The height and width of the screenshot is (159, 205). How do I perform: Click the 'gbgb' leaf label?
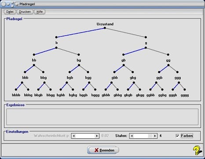128,95
